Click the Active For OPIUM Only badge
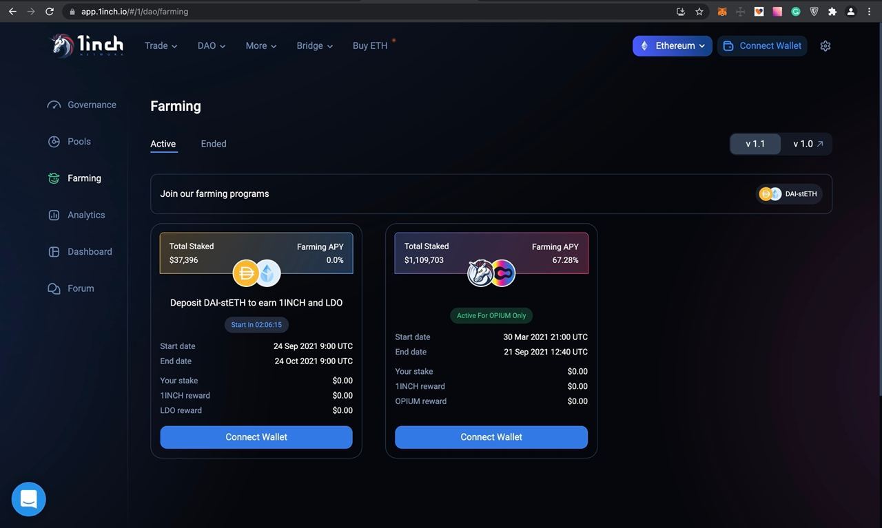Screen dimensions: 882x528 491,316
